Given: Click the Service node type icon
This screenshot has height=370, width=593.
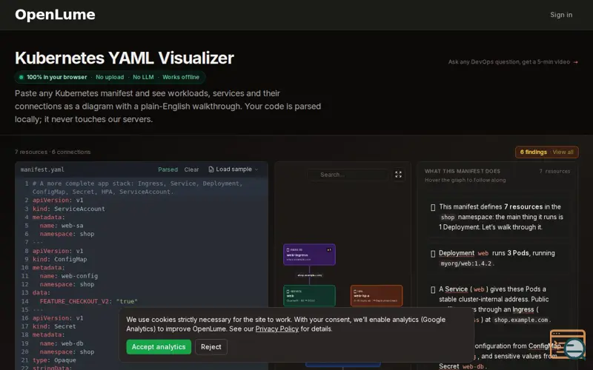Looking at the screenshot, I should coord(288,292).
